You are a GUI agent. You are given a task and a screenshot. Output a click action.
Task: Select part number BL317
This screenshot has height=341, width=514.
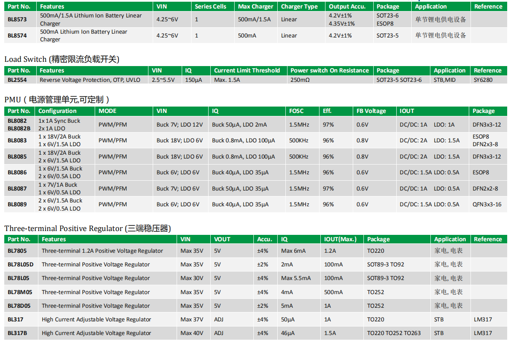coord(15,319)
